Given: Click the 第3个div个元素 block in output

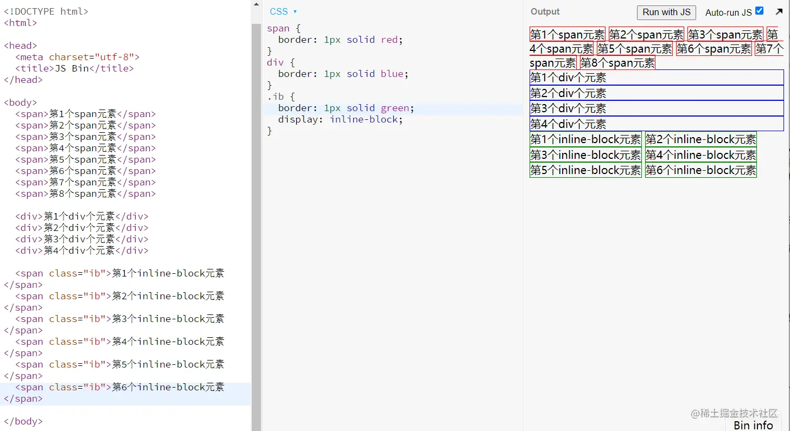Looking at the screenshot, I should pos(657,108).
